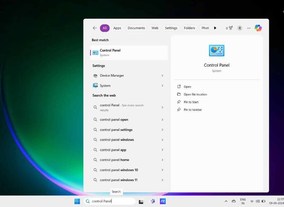Open the OneDrive cloud tray icon
This screenshot has height=207, width=284.
pos(234,201)
